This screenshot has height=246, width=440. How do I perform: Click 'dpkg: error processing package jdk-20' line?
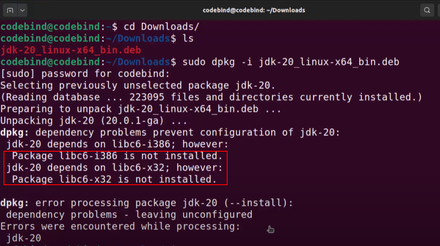(146, 203)
